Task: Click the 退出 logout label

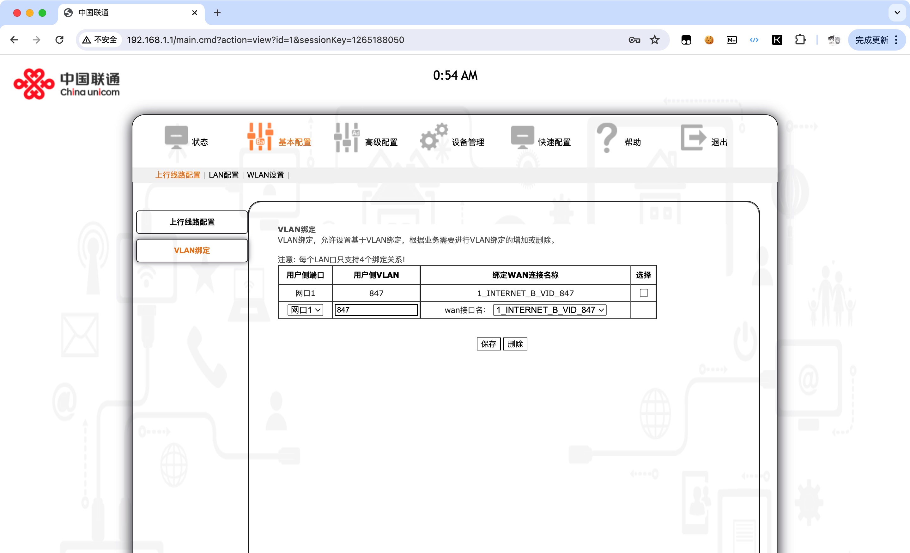Action: (719, 142)
